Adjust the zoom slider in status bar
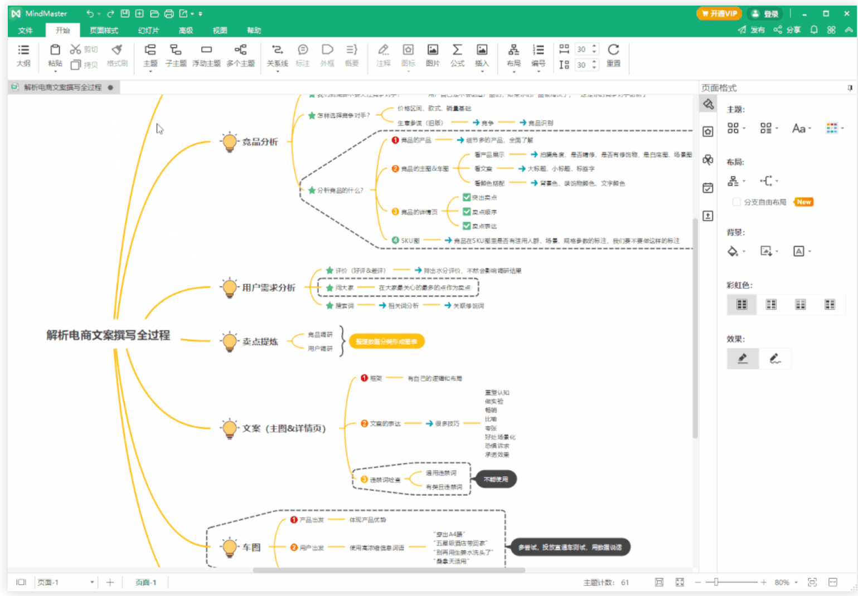The image size is (858, 596). click(x=716, y=582)
